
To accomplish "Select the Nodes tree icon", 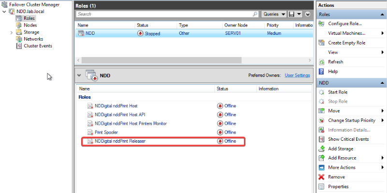I will pos(19,25).
